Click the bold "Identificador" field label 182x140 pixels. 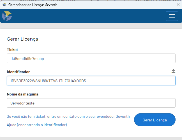point(18,72)
